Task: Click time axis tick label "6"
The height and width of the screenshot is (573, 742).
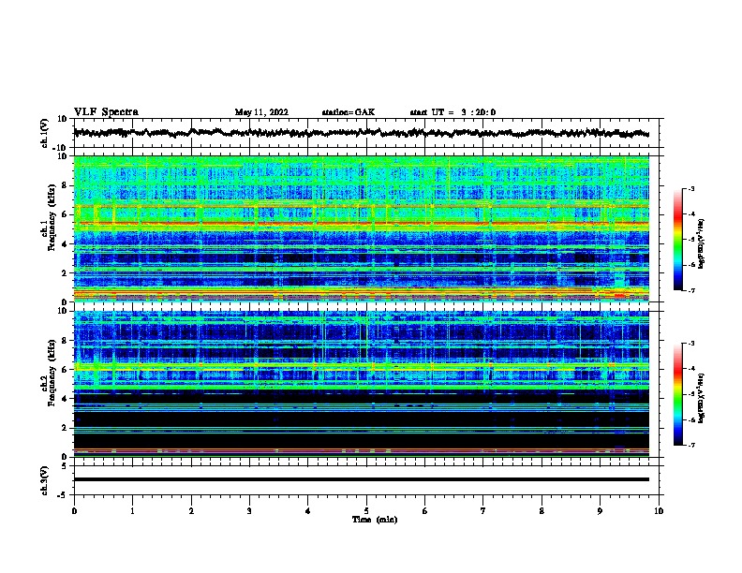Action: tap(425, 510)
